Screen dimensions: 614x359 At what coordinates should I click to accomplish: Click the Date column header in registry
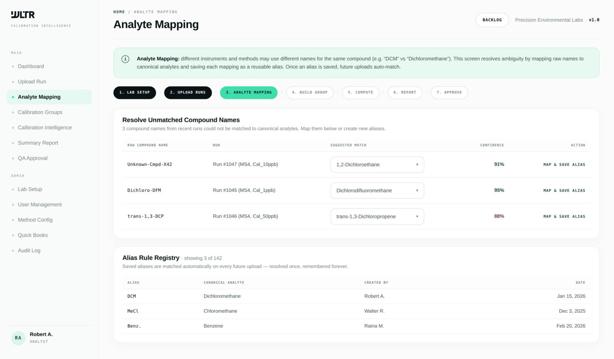coord(580,283)
